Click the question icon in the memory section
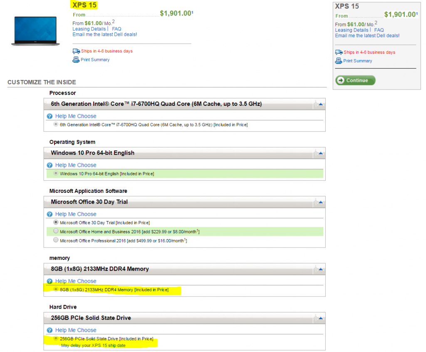 tap(50, 281)
